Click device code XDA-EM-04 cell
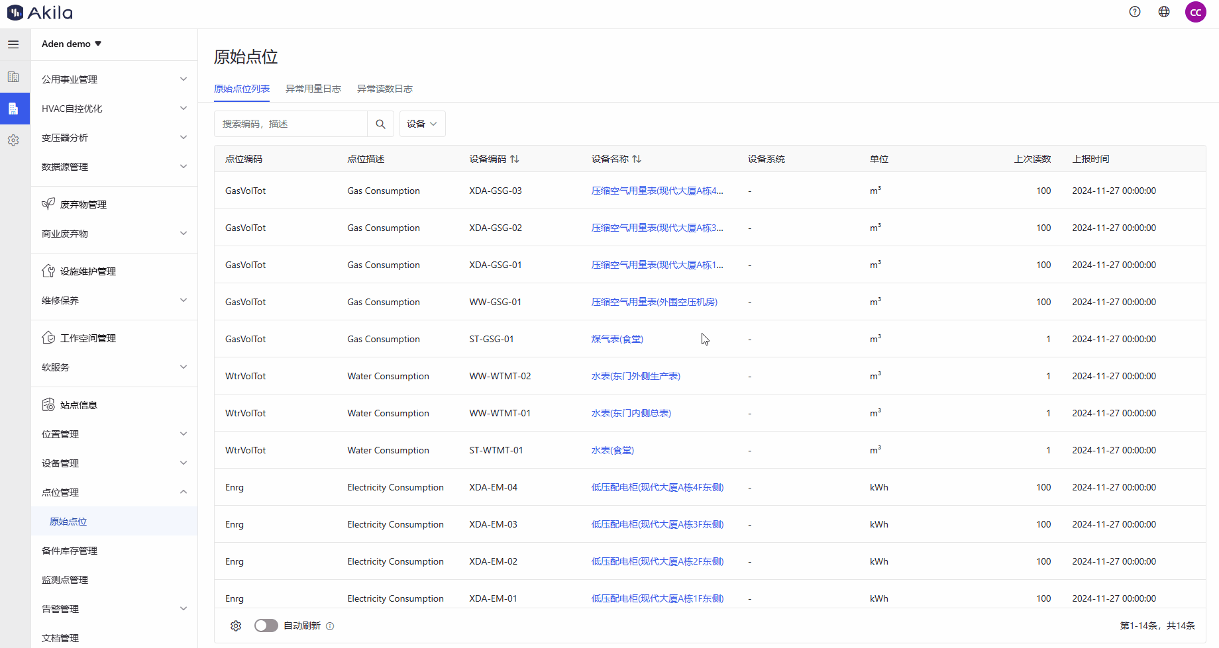 494,487
